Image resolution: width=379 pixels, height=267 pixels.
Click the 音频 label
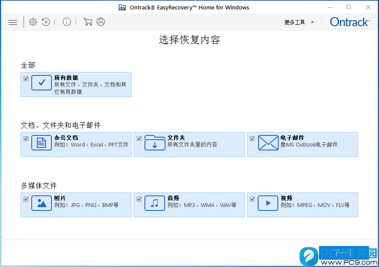pos(173,198)
